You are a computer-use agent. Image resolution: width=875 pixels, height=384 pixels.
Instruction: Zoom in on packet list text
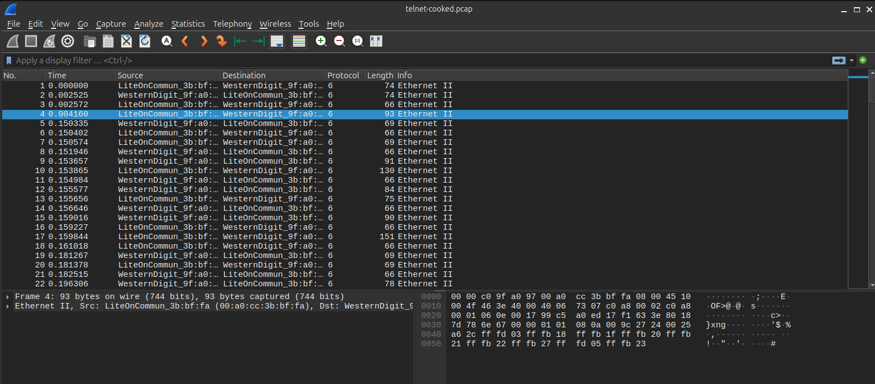click(321, 41)
